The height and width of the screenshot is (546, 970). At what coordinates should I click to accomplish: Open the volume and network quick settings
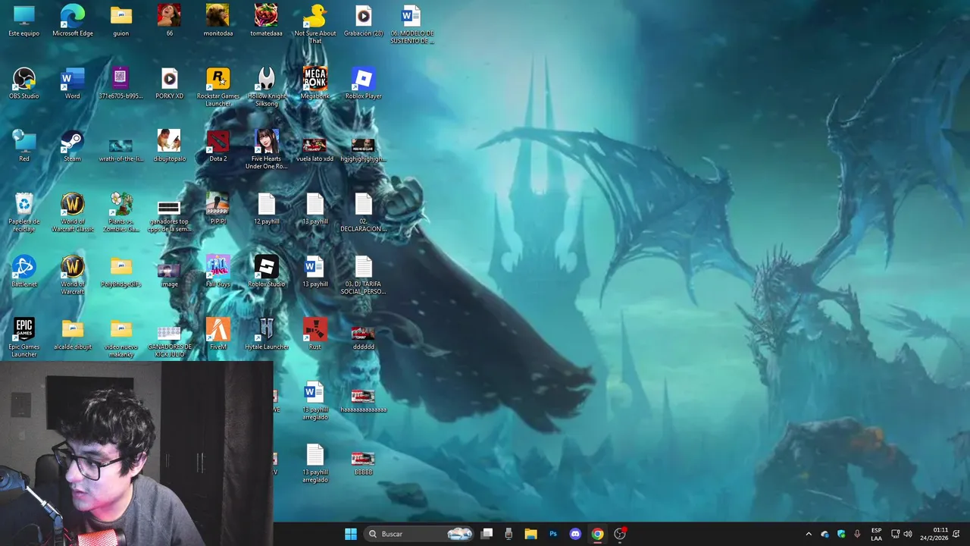tap(901, 534)
